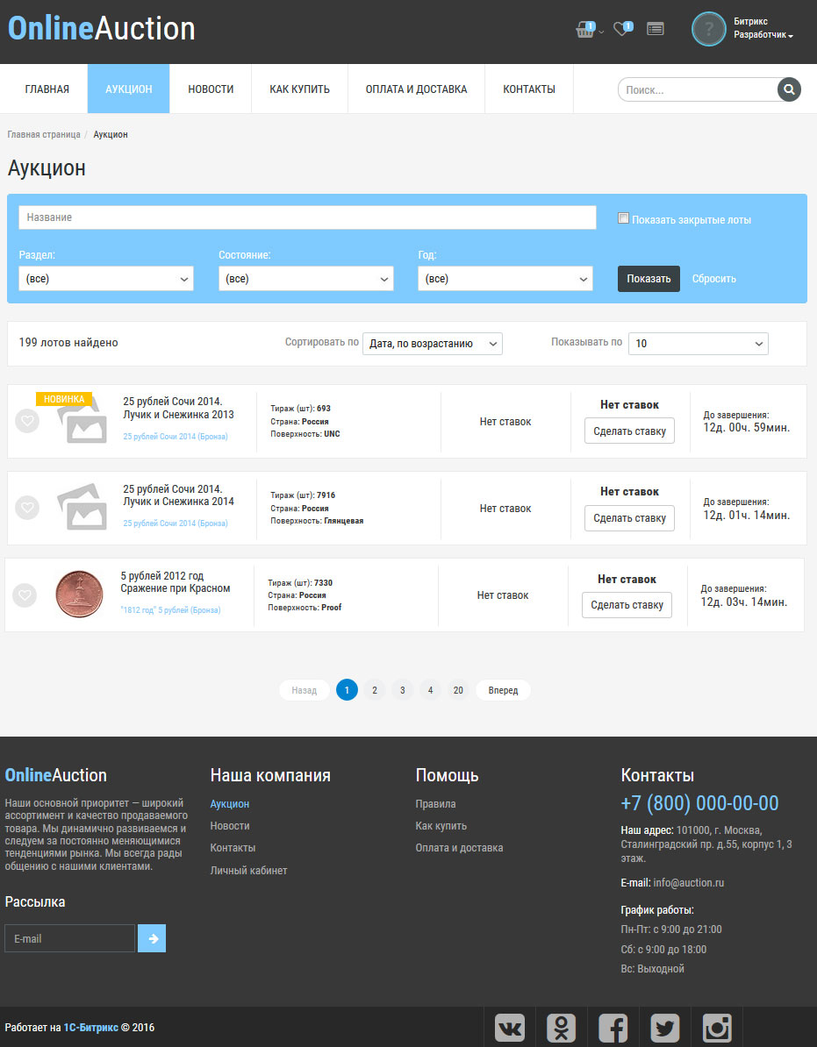Screen dimensions: 817x1047
Task: Click the 'Сбросить' reset link
Action: tap(713, 279)
